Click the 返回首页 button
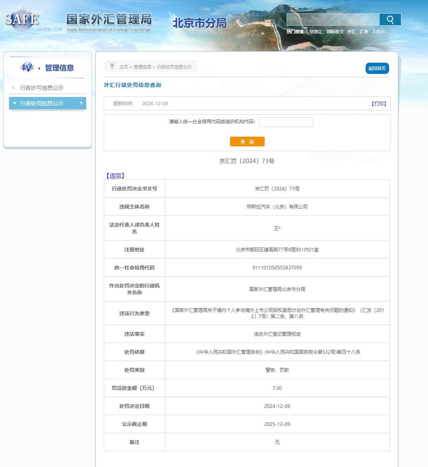This screenshot has height=467, width=428. pyautogui.click(x=377, y=68)
